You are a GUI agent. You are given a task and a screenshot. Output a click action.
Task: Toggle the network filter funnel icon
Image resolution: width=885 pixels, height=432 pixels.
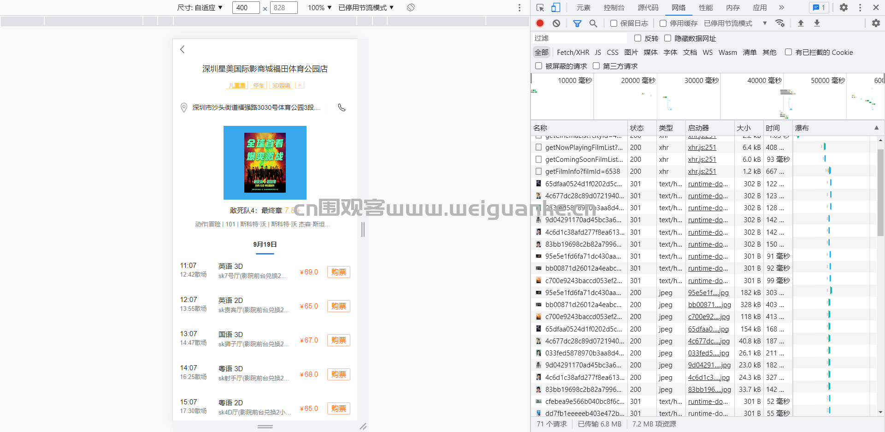tap(577, 23)
